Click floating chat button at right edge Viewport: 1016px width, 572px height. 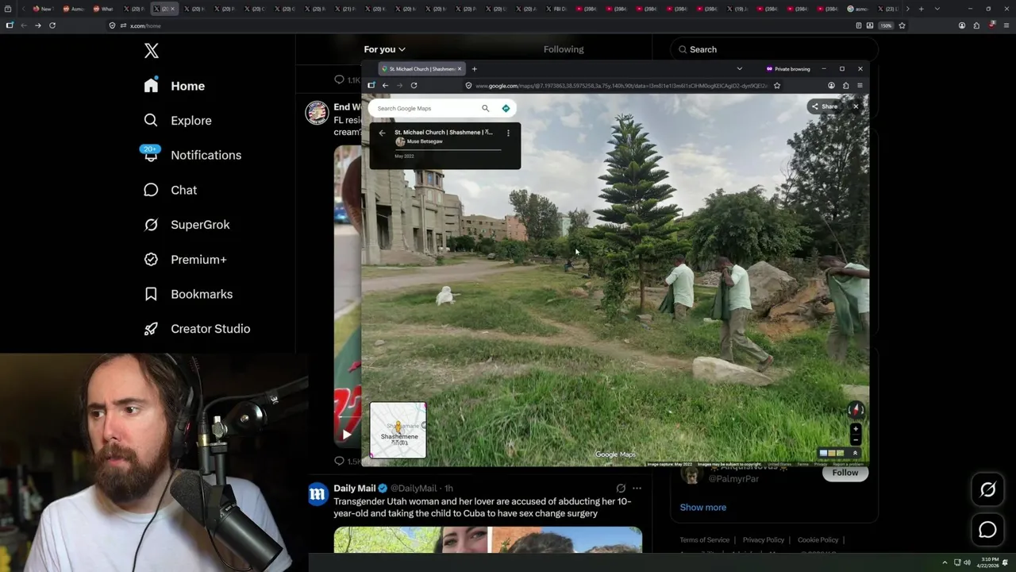click(x=987, y=529)
